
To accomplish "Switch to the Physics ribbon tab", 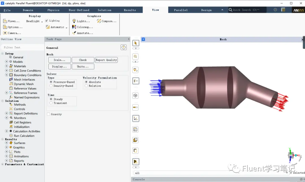I will pos(53,10).
